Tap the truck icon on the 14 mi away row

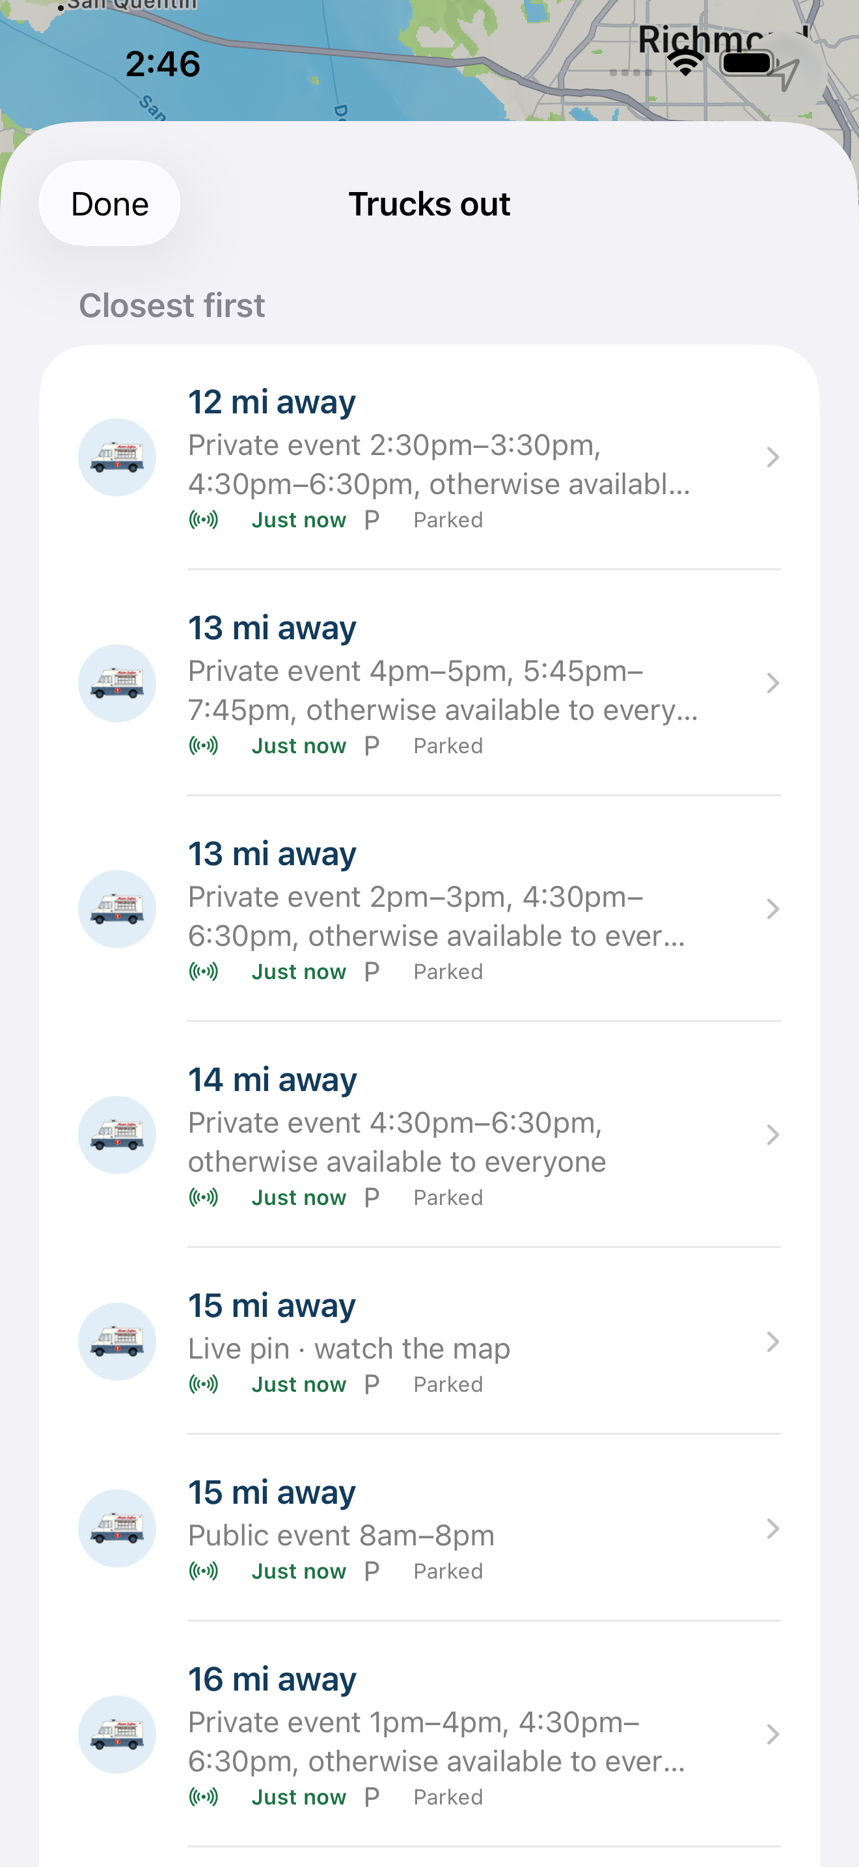pos(116,1135)
